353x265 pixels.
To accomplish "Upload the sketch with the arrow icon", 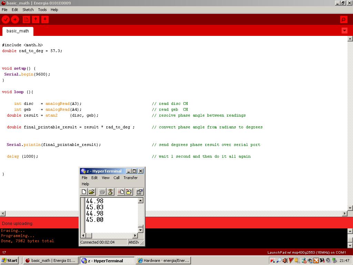I will [x=15, y=20].
